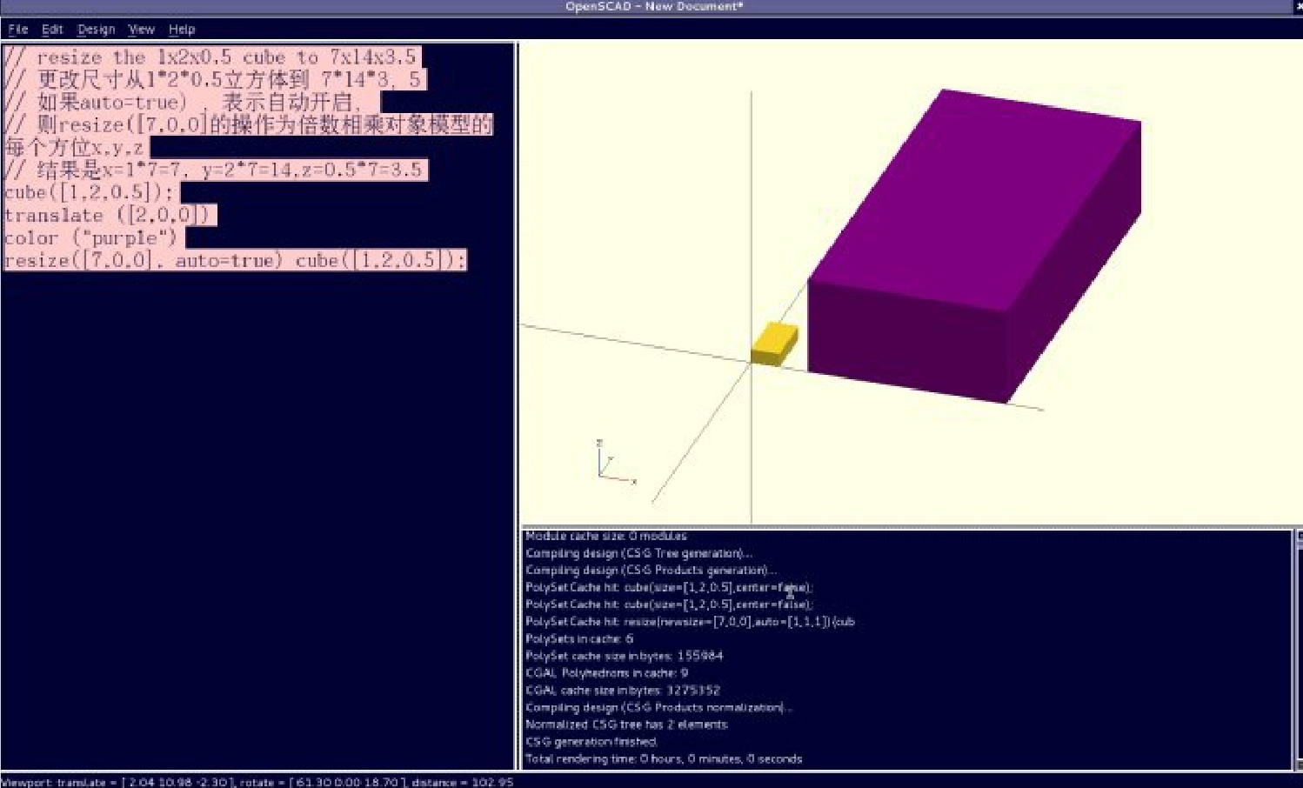Open the Edit menu
Image resolution: width=1303 pixels, height=788 pixels.
click(52, 30)
